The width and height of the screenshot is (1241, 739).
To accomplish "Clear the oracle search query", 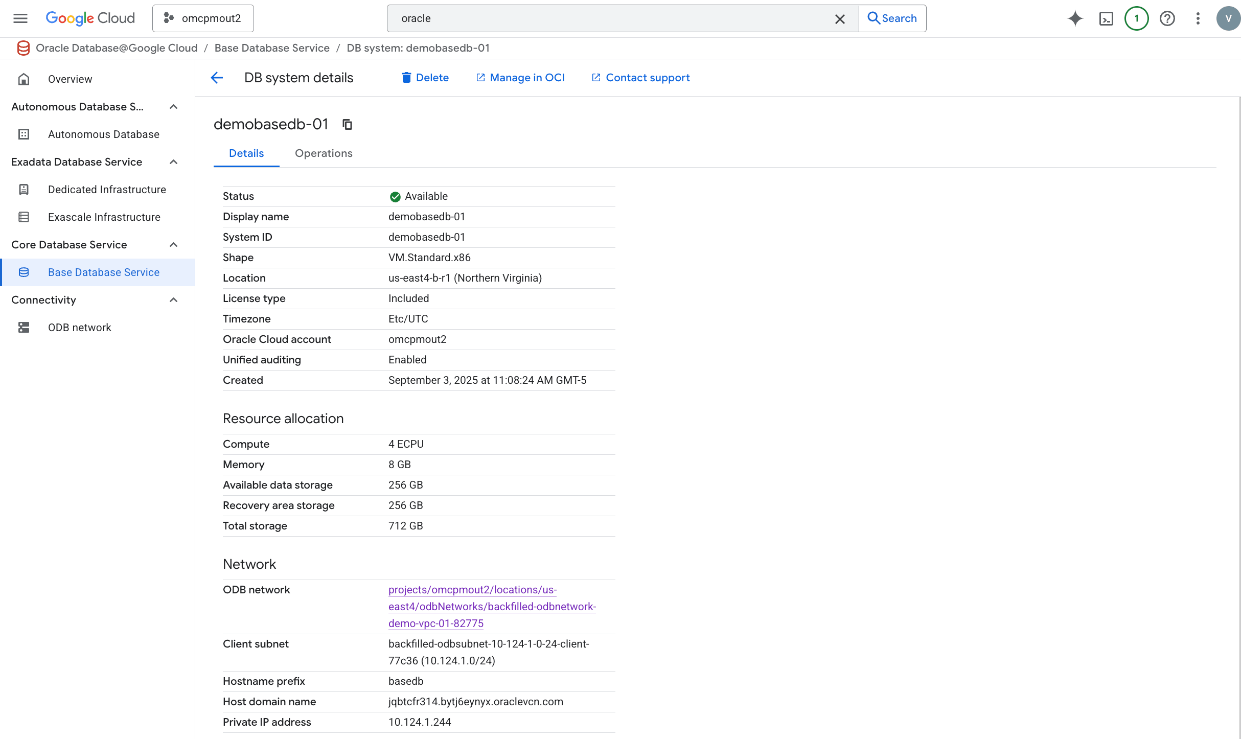I will coord(839,19).
